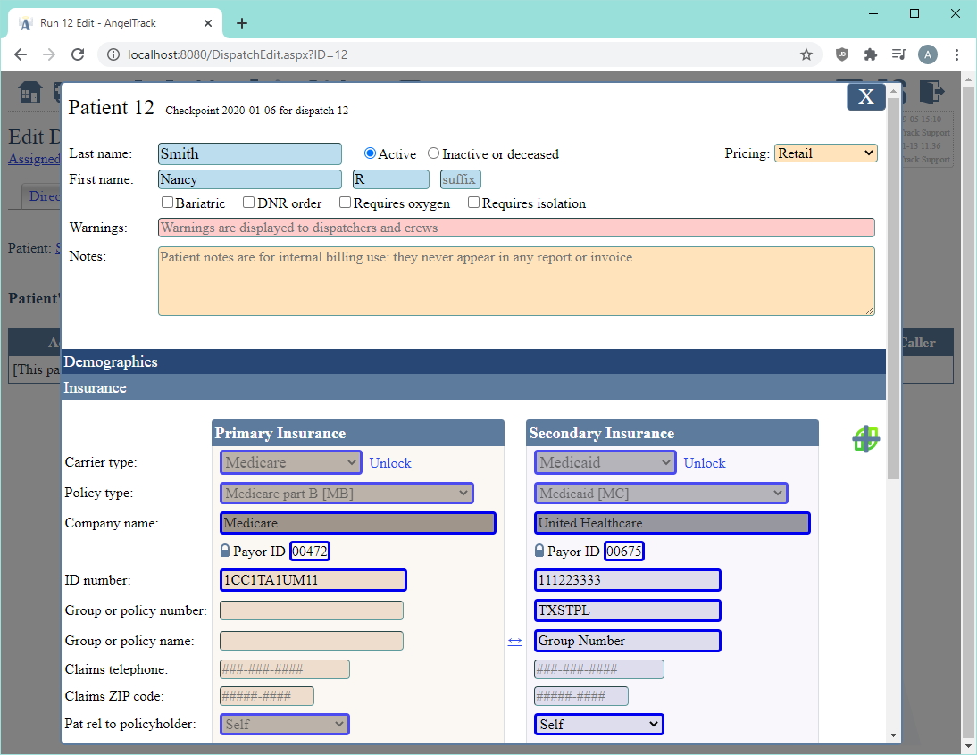Click the swap arrows between insurance group fields
This screenshot has height=755, width=977.
click(514, 640)
